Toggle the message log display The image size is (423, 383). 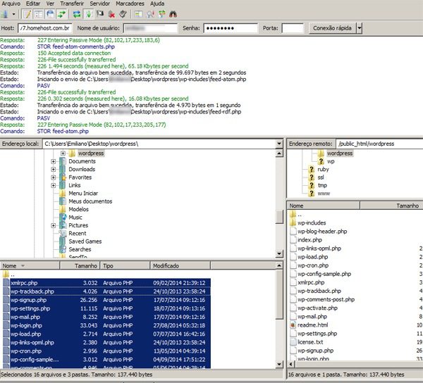27,14
